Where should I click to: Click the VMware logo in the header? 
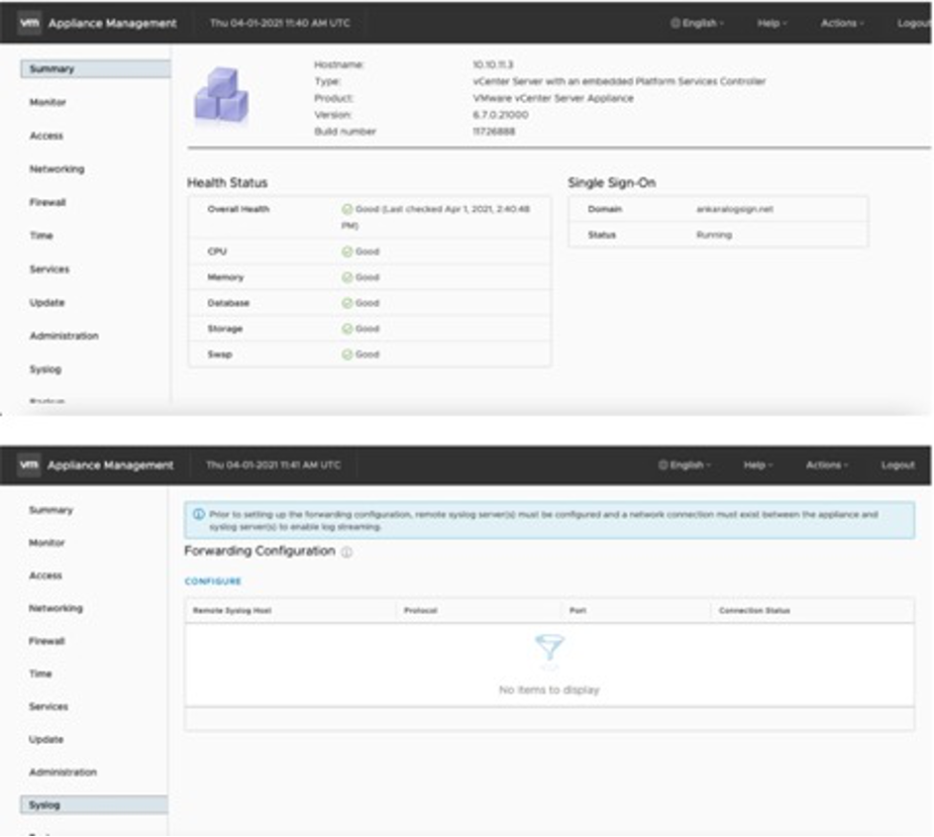[x=27, y=20]
